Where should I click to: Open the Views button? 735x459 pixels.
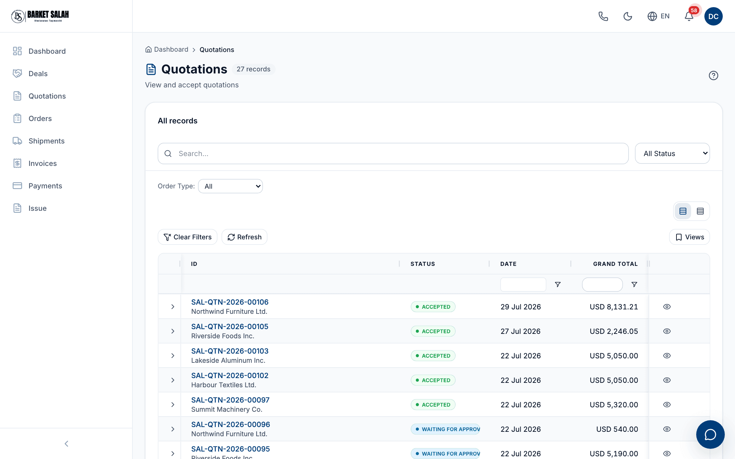[689, 237]
